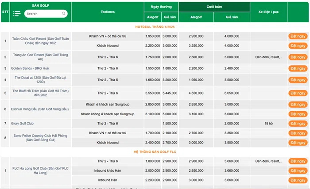This screenshot has height=189, width=310.
Task: Click the Teetimes column header
Action: [x=108, y=12]
